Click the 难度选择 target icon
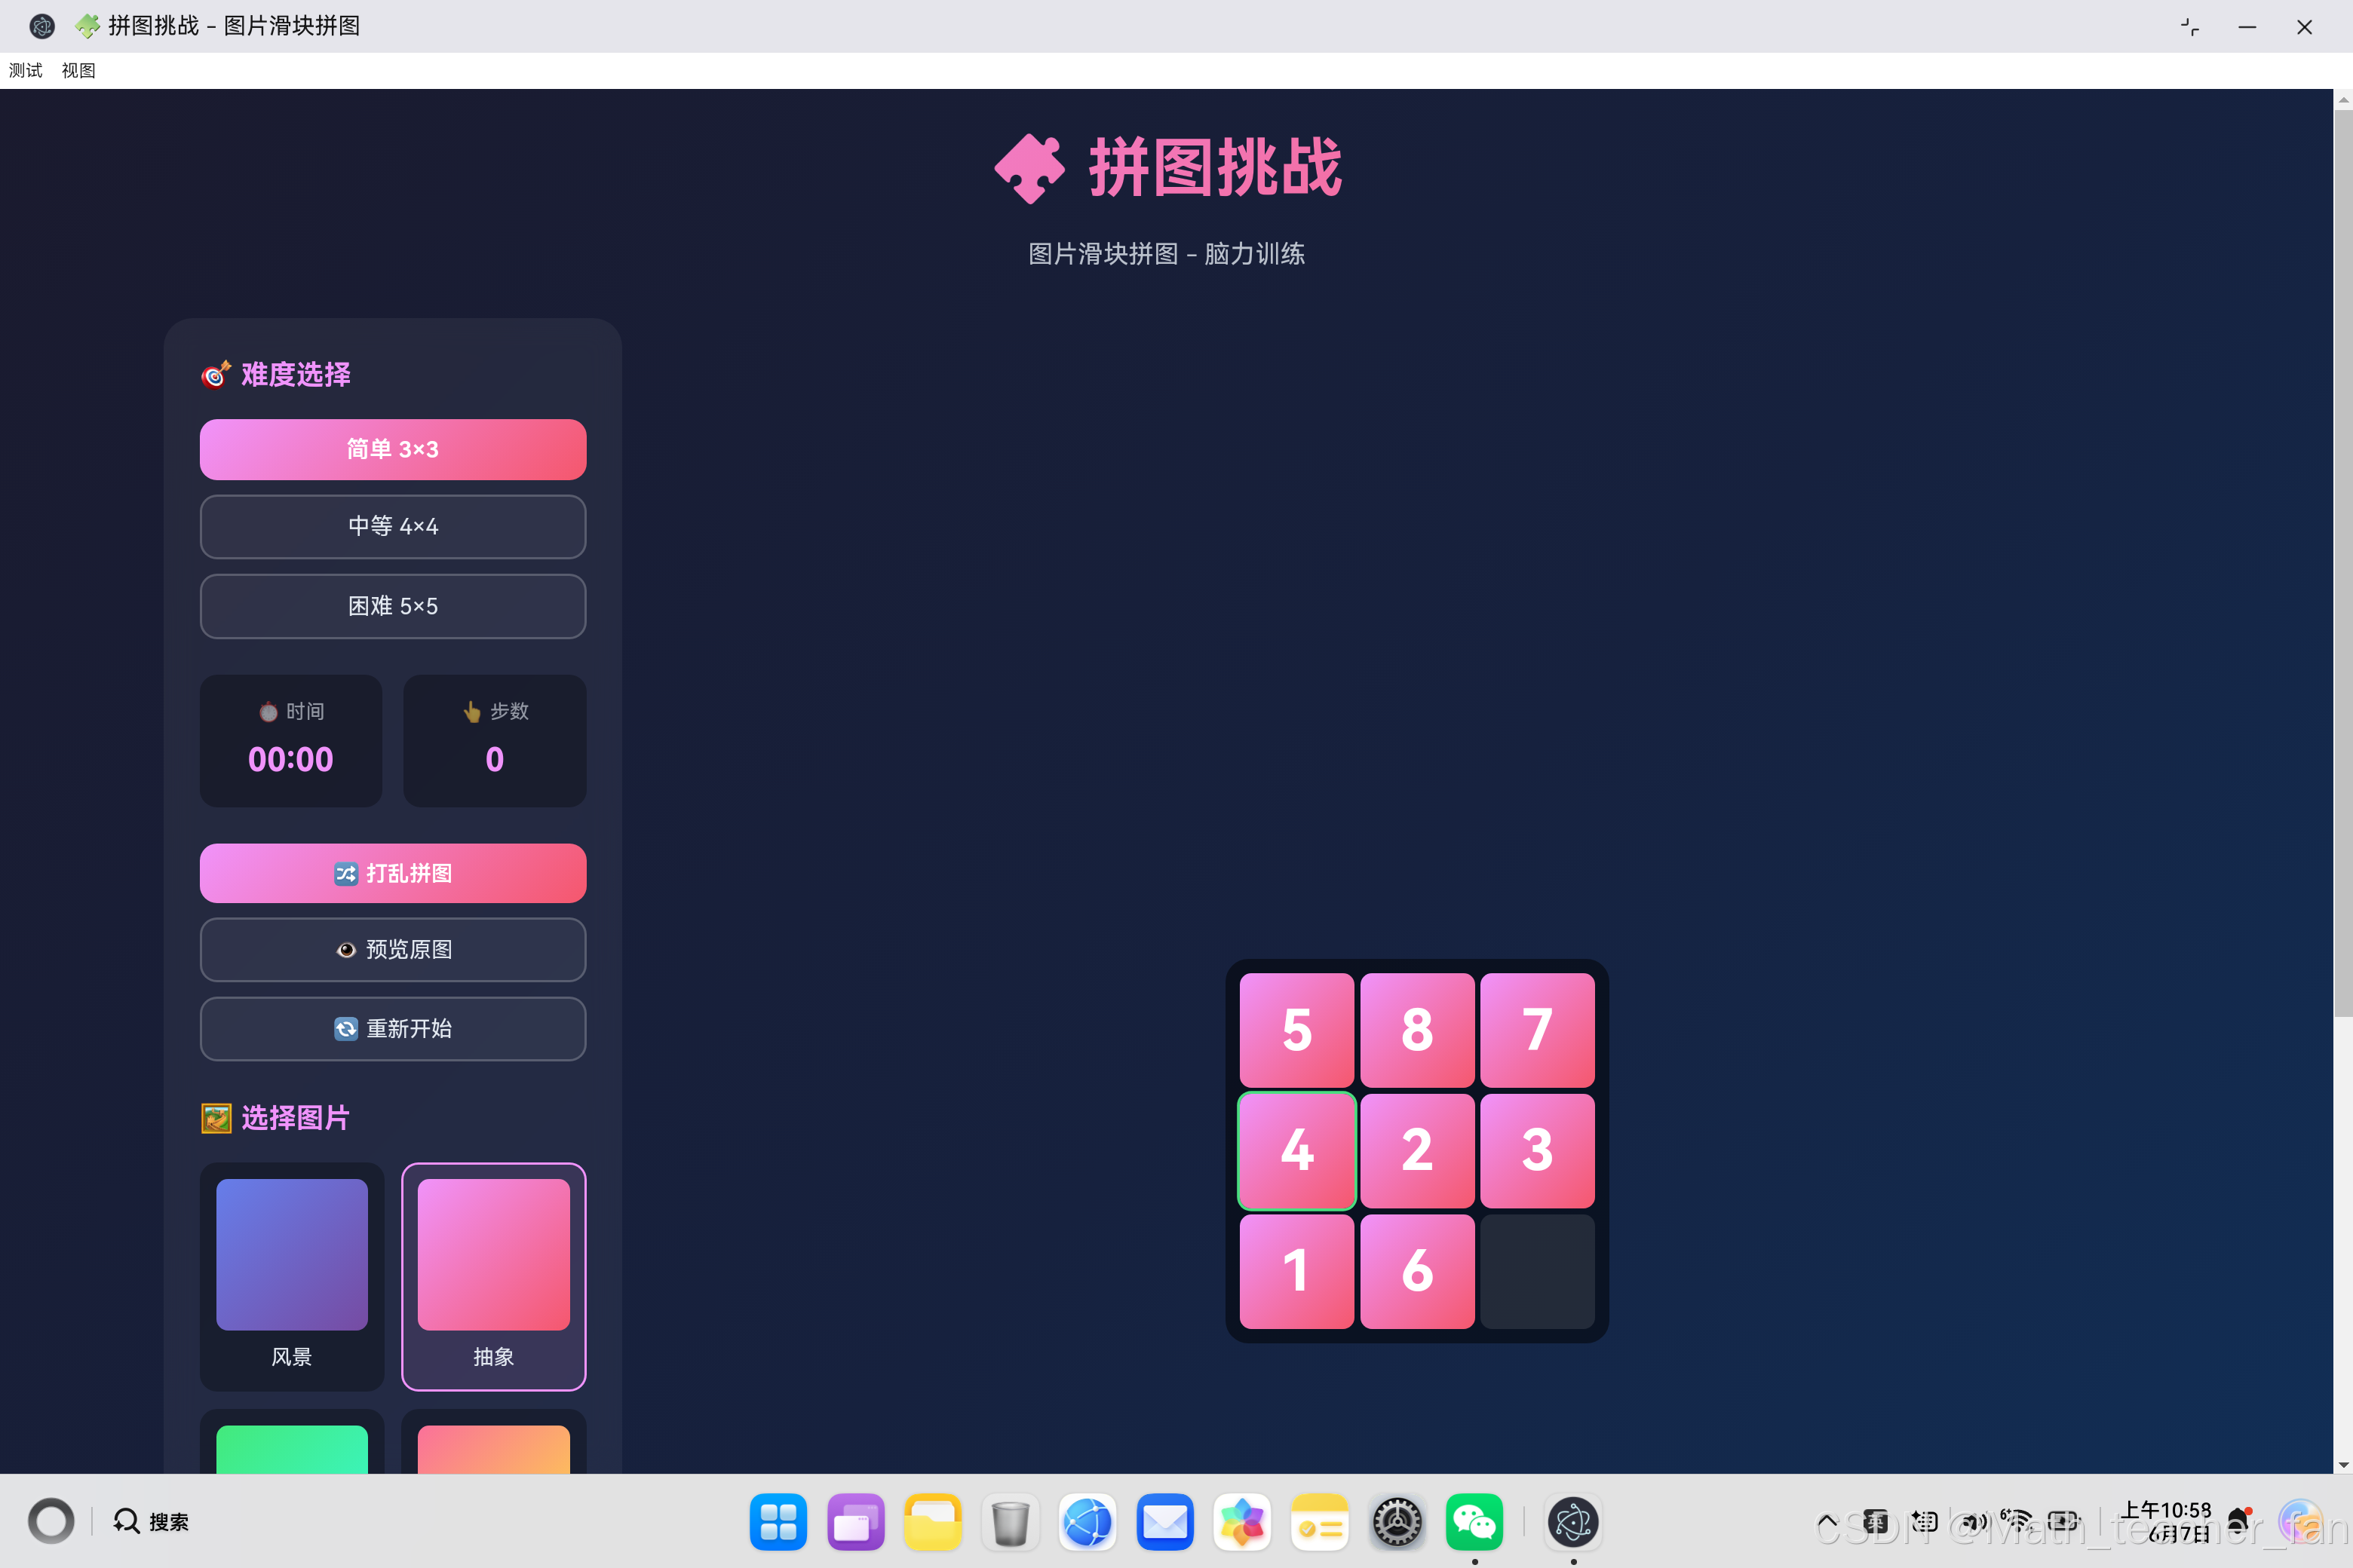Screen dimensions: 2353x1568 216,374
